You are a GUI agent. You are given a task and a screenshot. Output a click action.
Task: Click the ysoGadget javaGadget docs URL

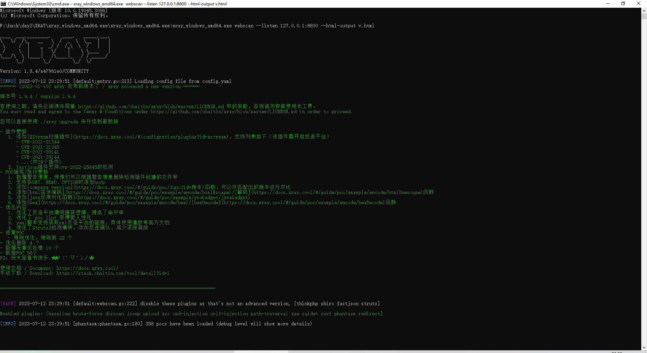[x=163, y=197]
